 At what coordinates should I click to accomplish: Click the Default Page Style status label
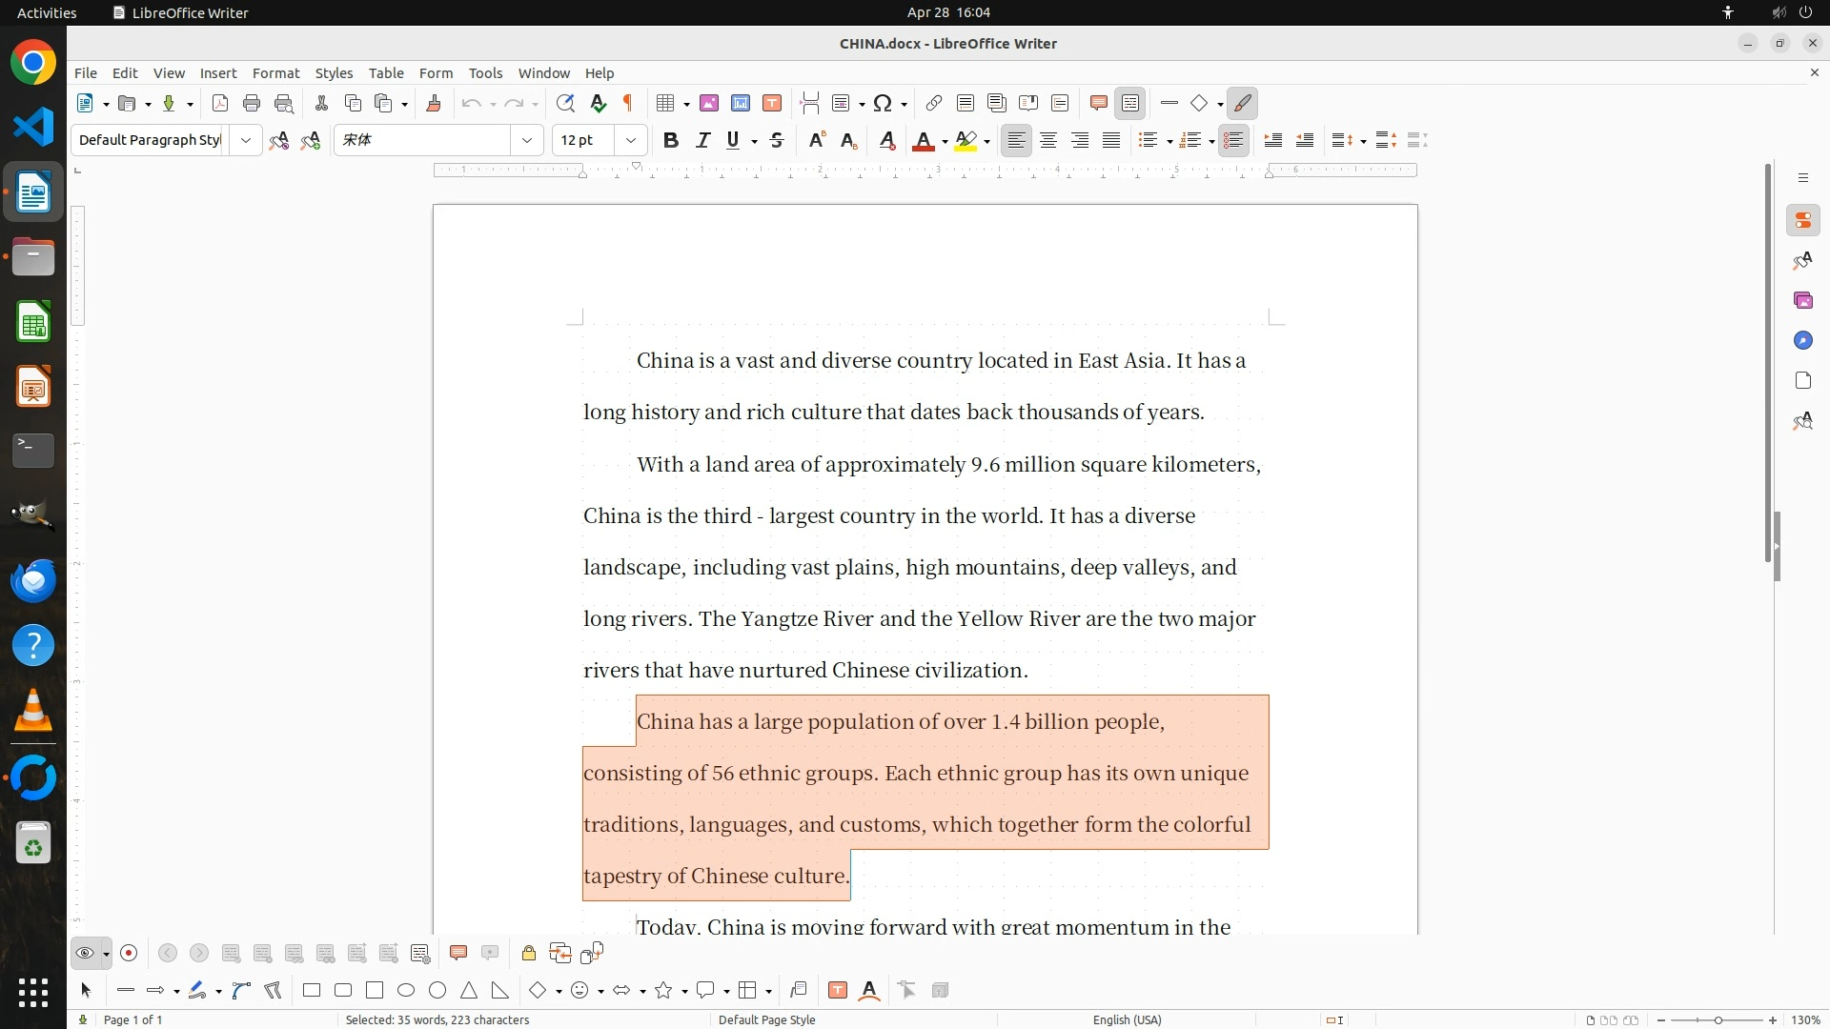(x=766, y=1019)
